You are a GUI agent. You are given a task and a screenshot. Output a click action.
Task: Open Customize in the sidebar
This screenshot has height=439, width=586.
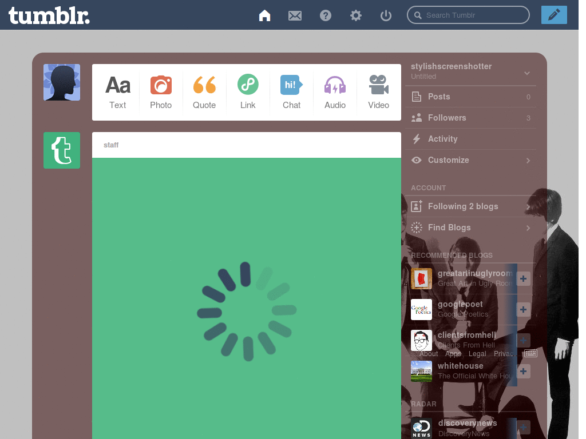tap(470, 160)
